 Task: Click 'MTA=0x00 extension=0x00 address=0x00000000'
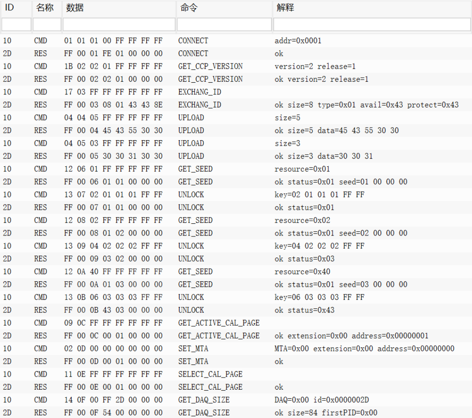point(364,348)
